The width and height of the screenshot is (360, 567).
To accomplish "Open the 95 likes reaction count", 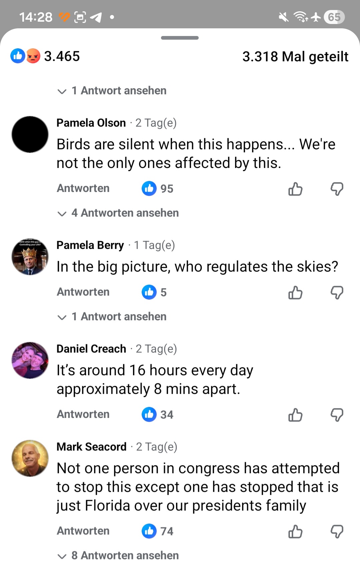I will pyautogui.click(x=158, y=189).
